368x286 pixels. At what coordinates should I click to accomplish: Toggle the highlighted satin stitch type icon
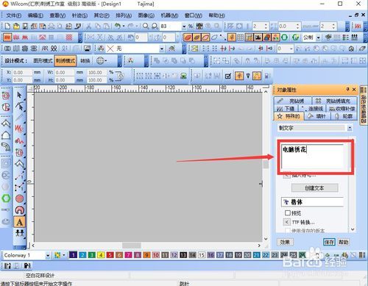7,37
